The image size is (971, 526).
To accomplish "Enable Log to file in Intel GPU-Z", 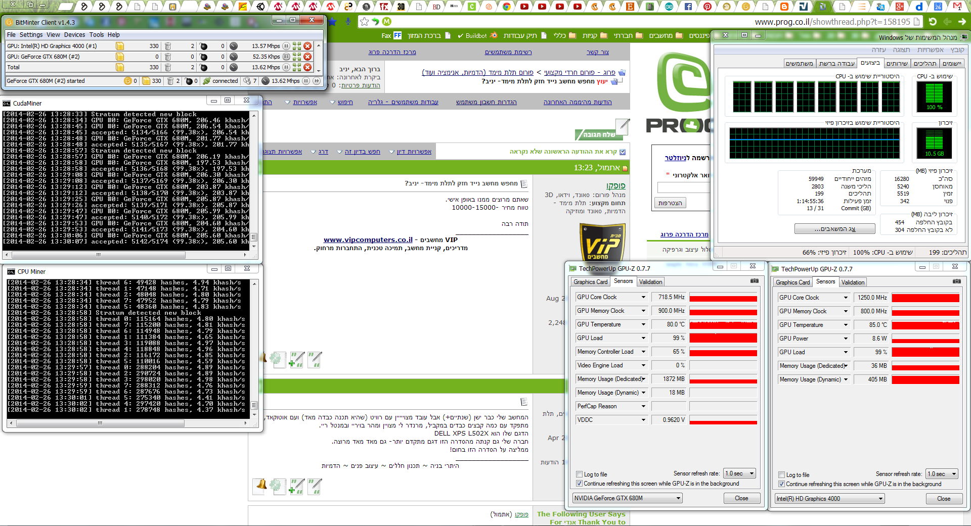I will [782, 475].
